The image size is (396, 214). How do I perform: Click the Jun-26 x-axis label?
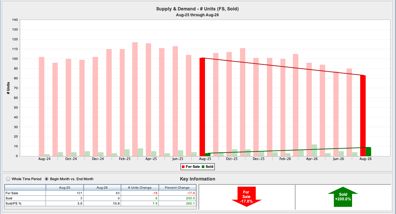[339, 159]
